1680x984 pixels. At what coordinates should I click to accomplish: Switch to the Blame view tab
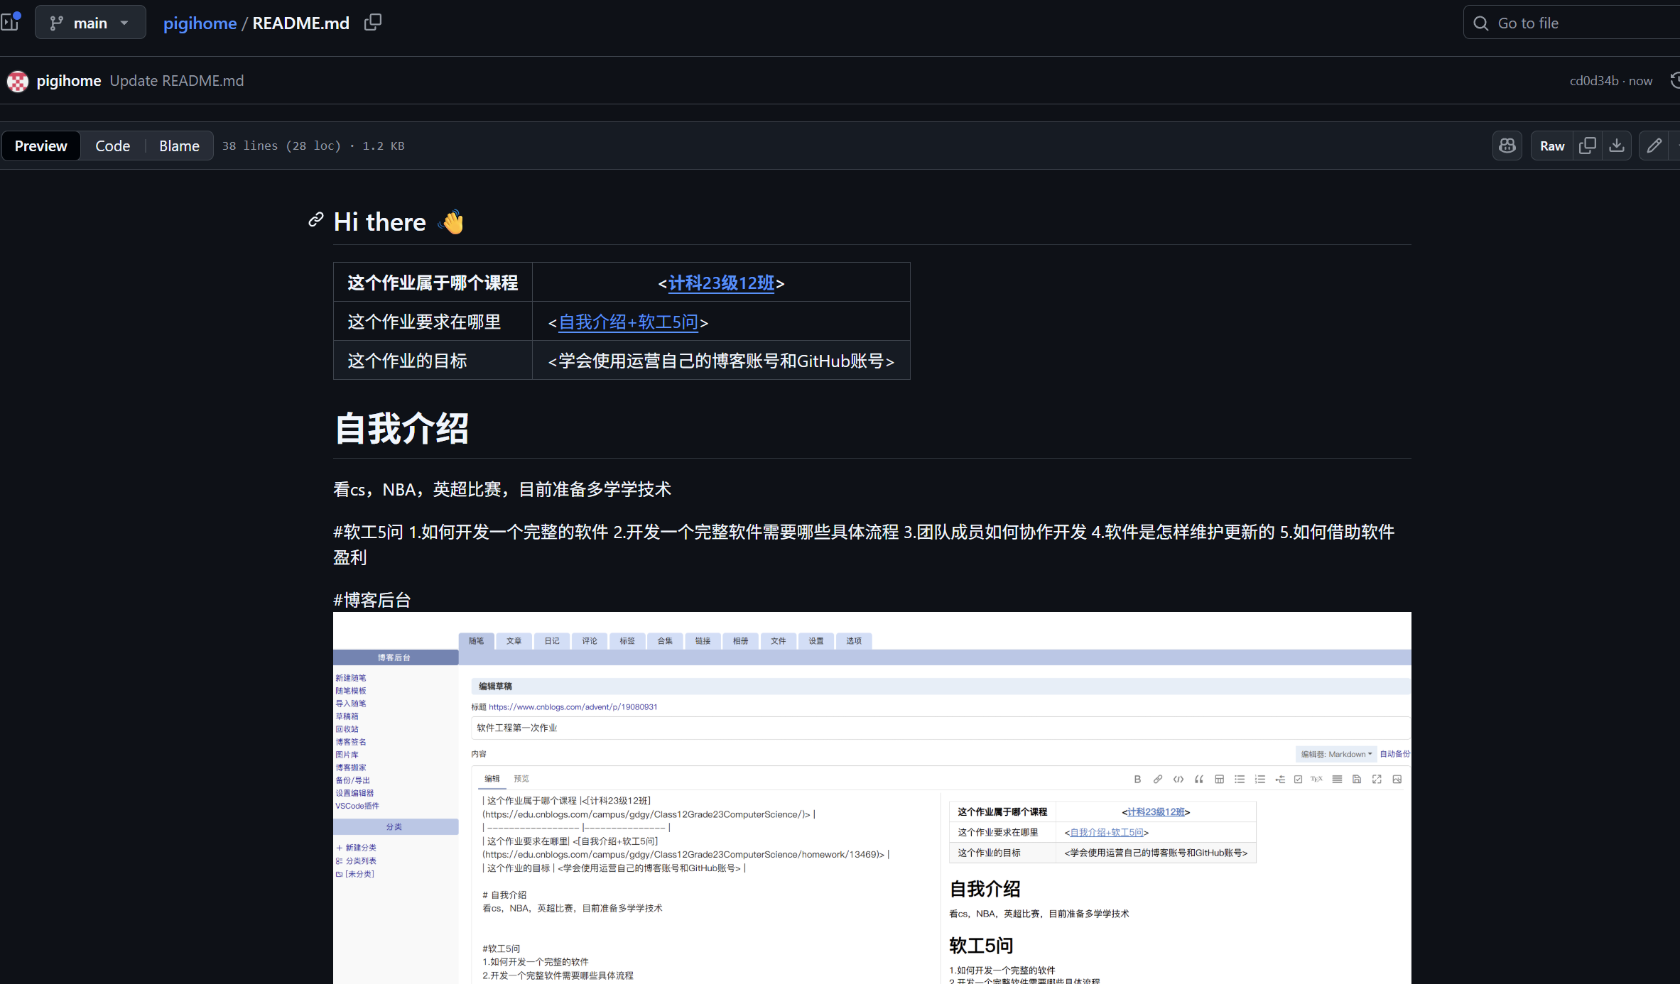179,146
